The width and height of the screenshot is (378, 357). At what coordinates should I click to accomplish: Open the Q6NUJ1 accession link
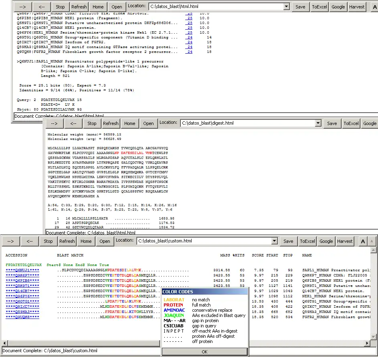[x=22, y=270]
